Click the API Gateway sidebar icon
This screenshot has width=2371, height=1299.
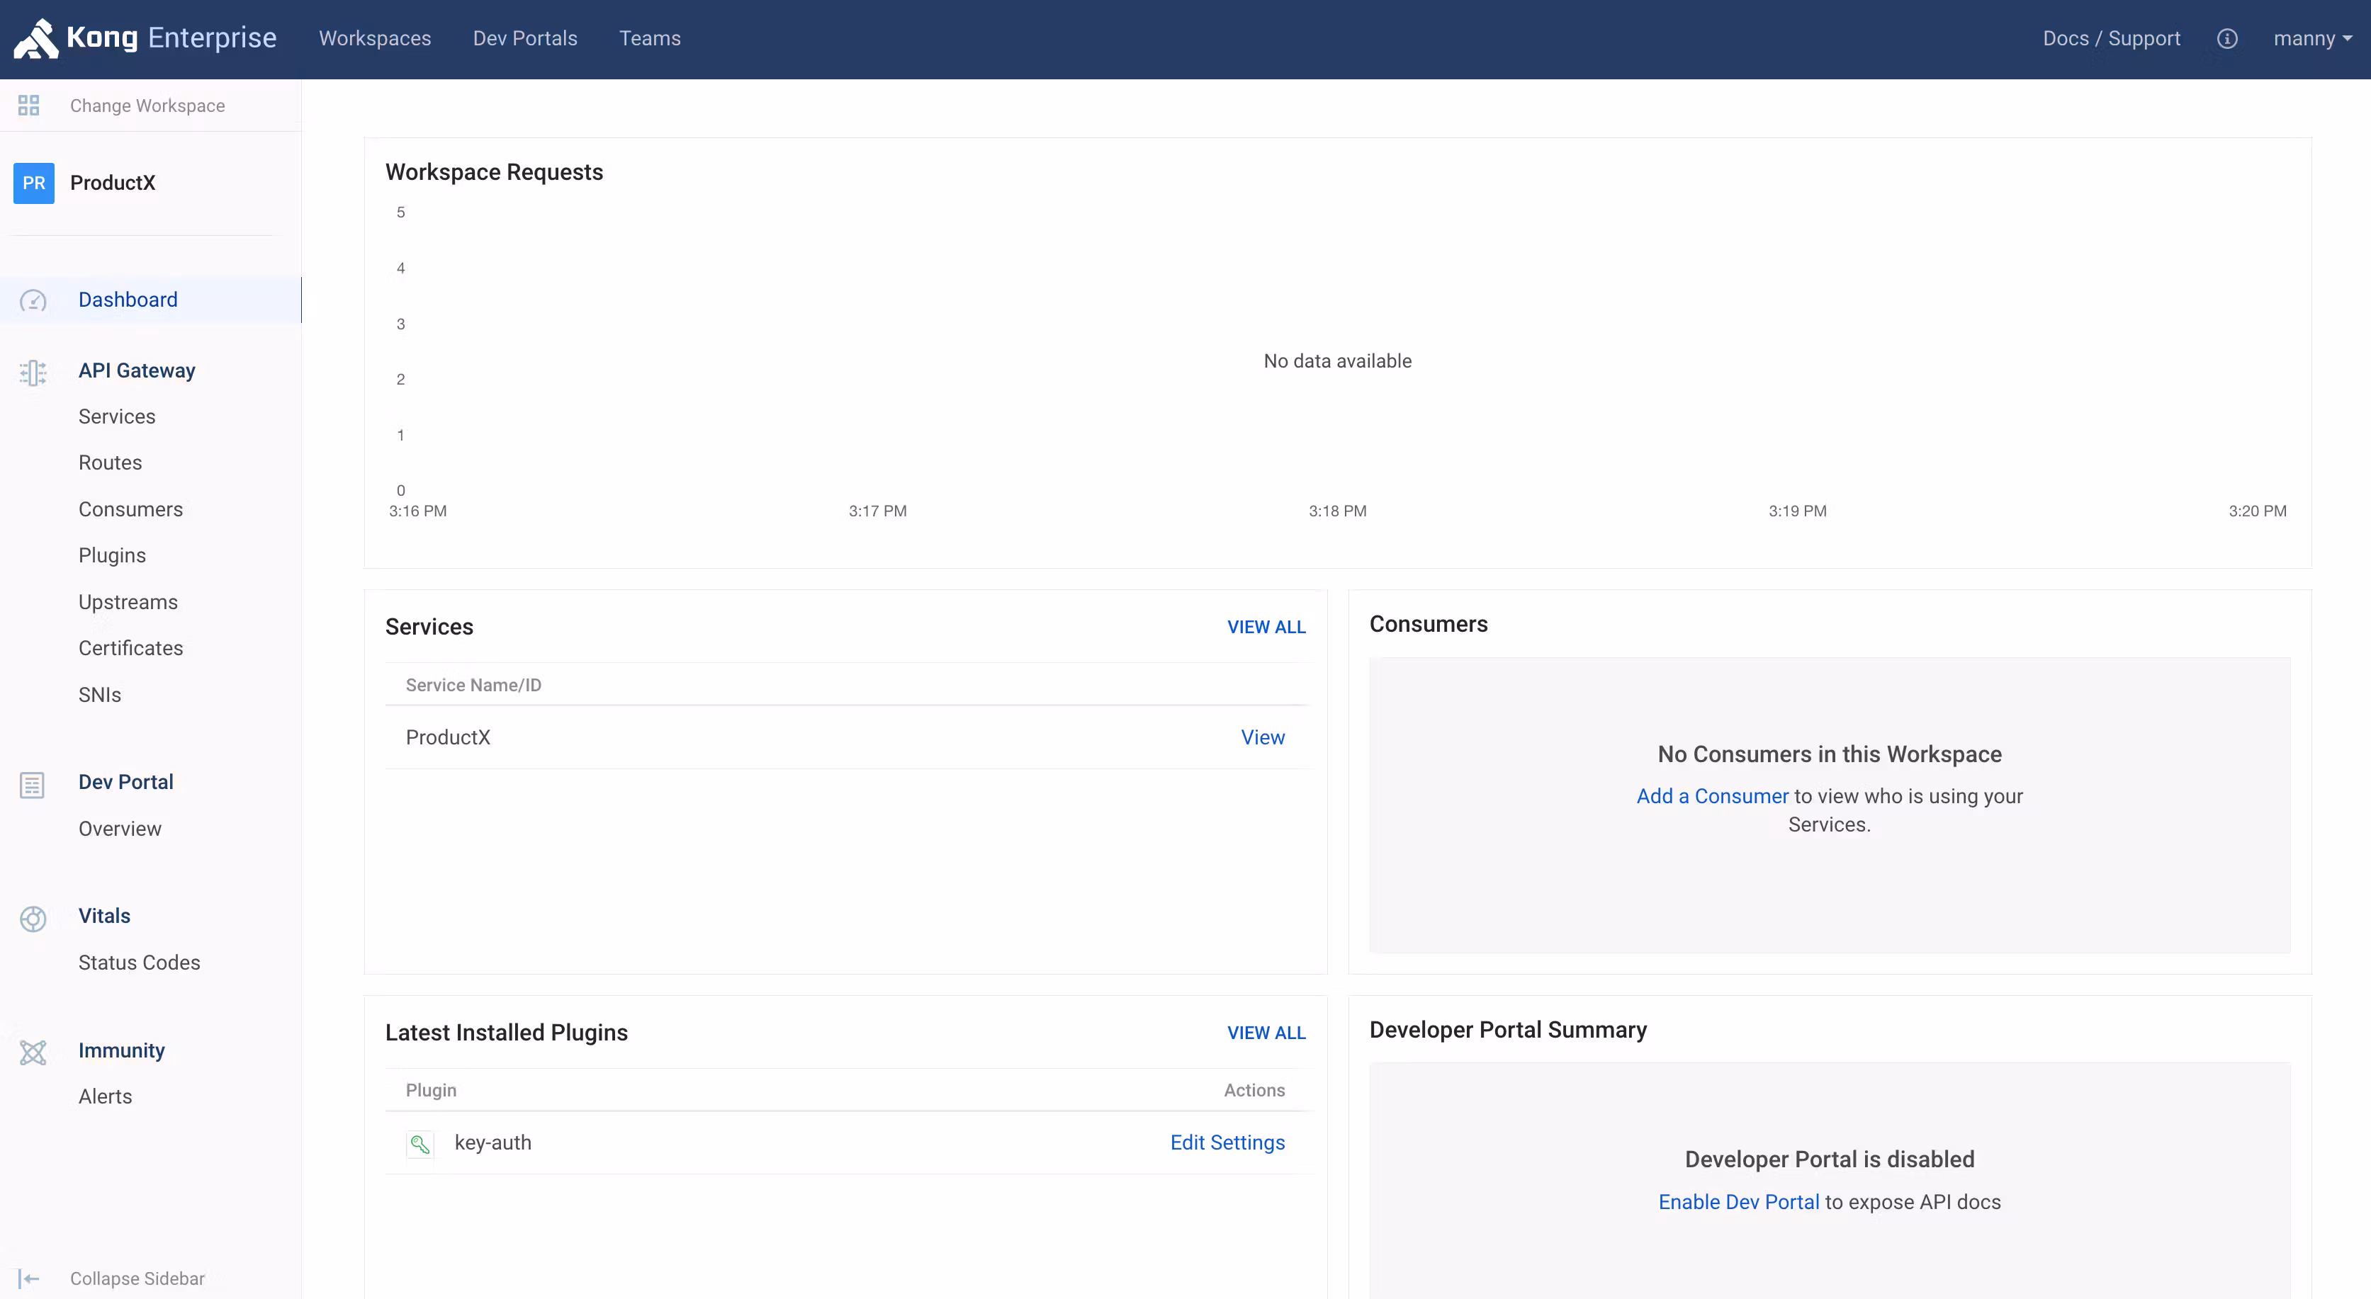click(x=33, y=372)
